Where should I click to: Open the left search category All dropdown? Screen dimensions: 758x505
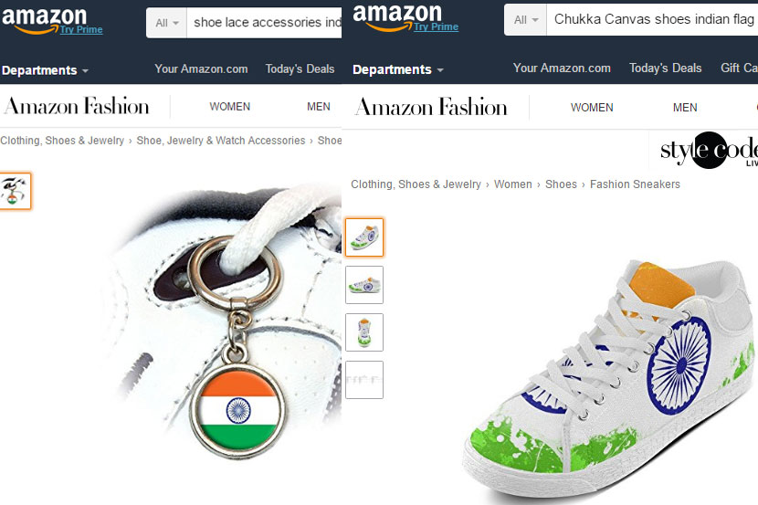point(167,23)
